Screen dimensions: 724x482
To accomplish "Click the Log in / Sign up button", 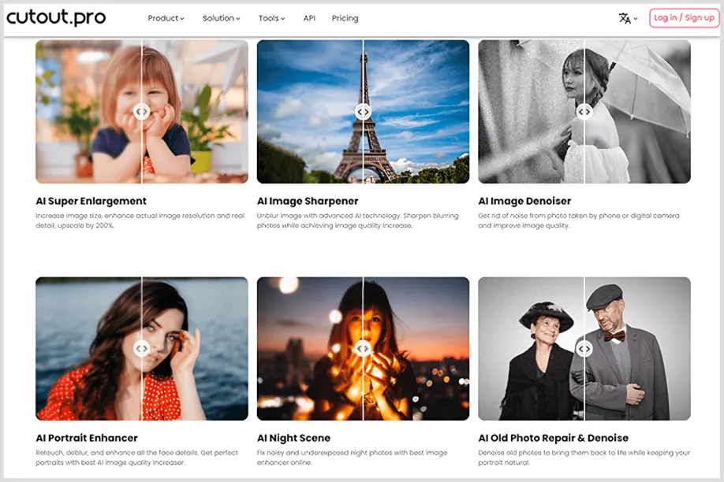I will click(684, 18).
